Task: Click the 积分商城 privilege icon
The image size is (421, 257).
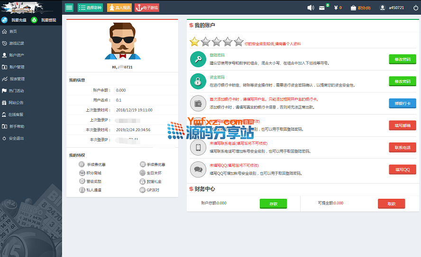Action: (82, 173)
